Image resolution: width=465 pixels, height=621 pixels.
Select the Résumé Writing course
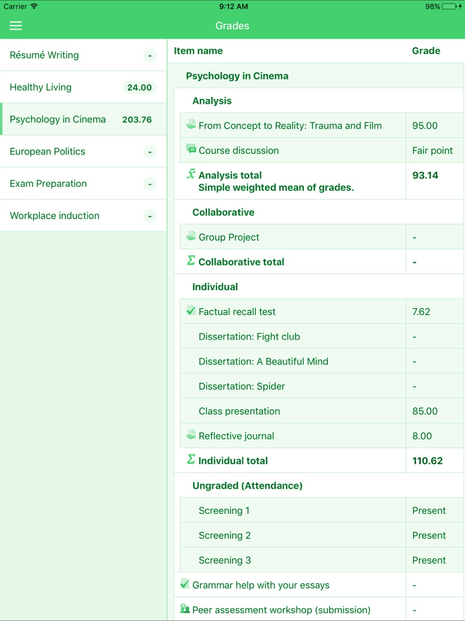point(83,55)
